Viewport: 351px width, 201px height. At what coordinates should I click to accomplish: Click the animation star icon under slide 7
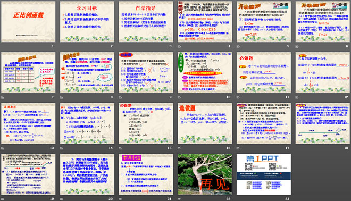(3, 97)
